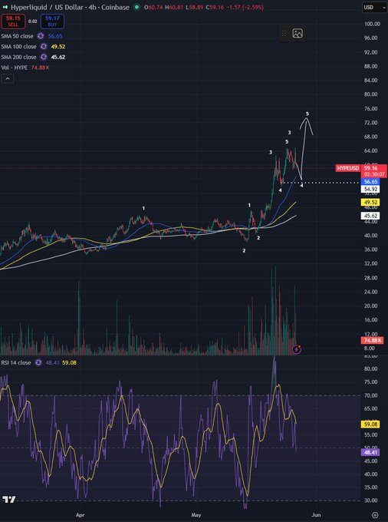The height and width of the screenshot is (522, 388).
Task: Click the 54.92 white price tag
Action: (370, 190)
